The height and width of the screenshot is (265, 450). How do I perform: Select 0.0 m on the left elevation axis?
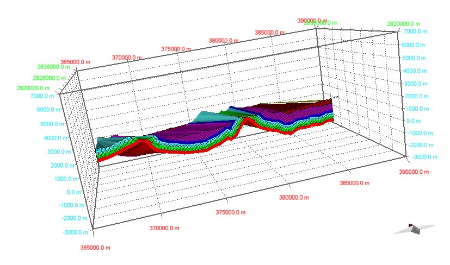click(x=74, y=192)
